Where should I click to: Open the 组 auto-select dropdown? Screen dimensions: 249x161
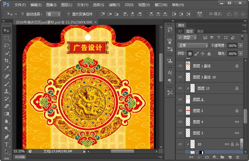pos(53,14)
